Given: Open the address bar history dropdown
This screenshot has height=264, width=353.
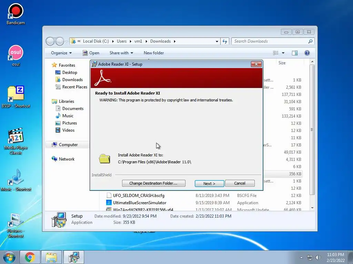Looking at the screenshot, I should click(x=217, y=41).
